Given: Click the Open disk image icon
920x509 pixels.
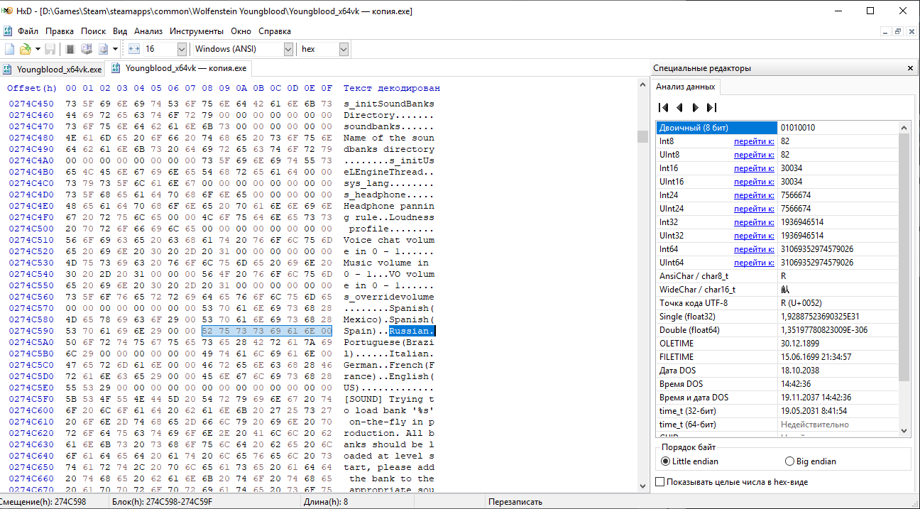Looking at the screenshot, I should click(x=104, y=49).
